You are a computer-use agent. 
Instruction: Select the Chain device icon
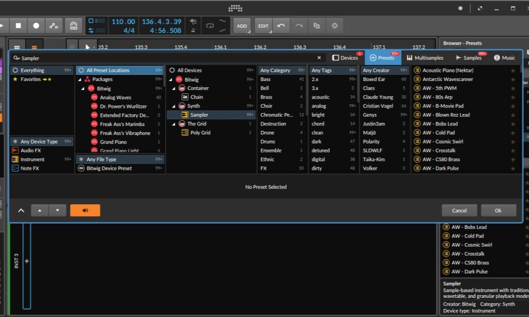[185, 97]
